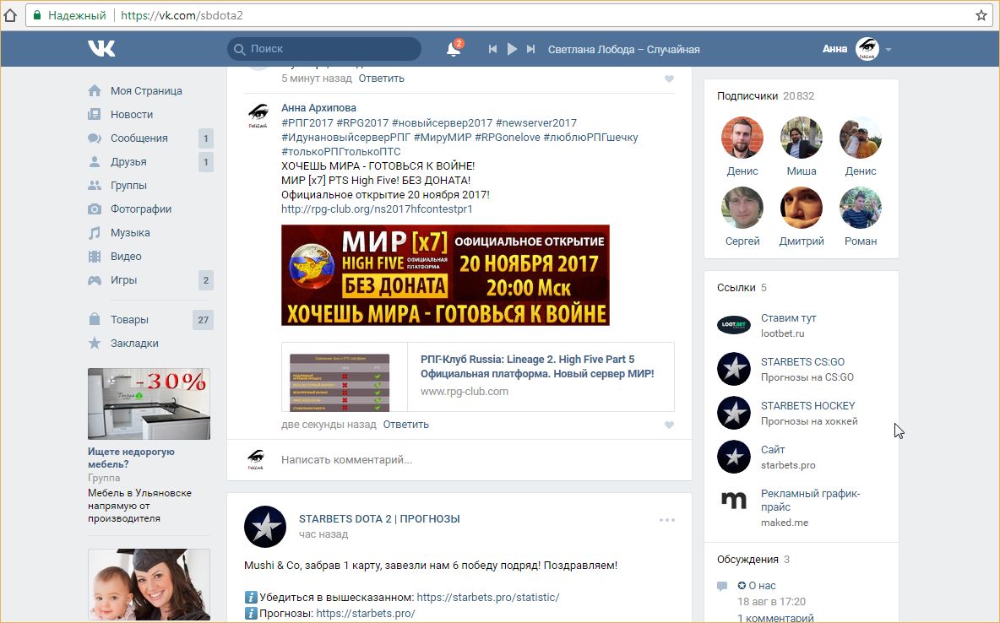Bookmark this page with the star icon
Screen dimensions: 1000x623
coord(981,15)
